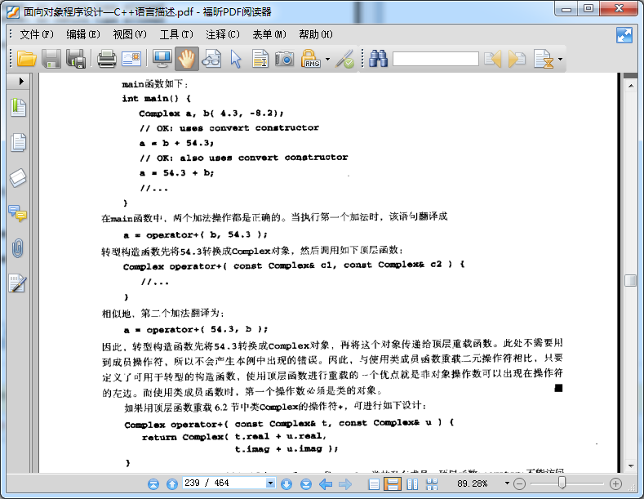
Task: Click the next view arrow
Action: click(x=345, y=484)
